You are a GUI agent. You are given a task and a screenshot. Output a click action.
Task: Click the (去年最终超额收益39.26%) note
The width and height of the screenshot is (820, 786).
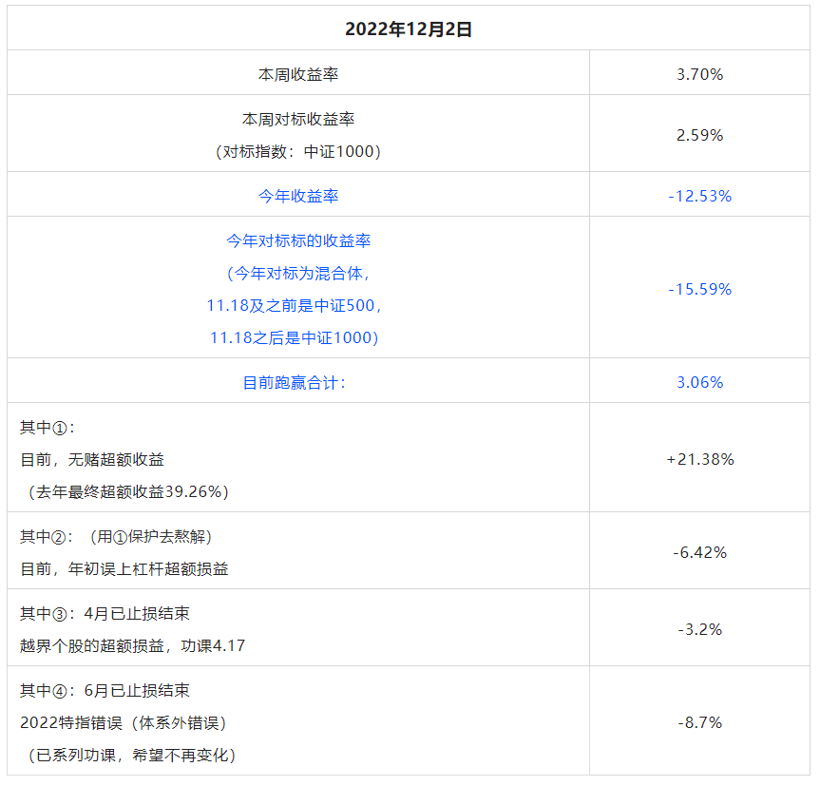click(x=124, y=491)
